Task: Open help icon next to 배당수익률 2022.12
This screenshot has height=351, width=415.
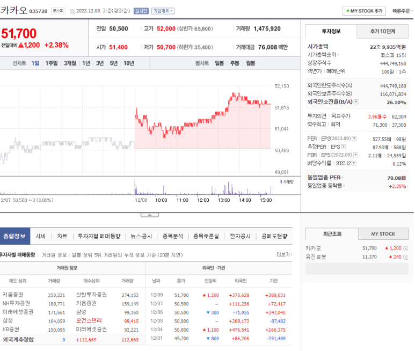Action: (x=354, y=163)
